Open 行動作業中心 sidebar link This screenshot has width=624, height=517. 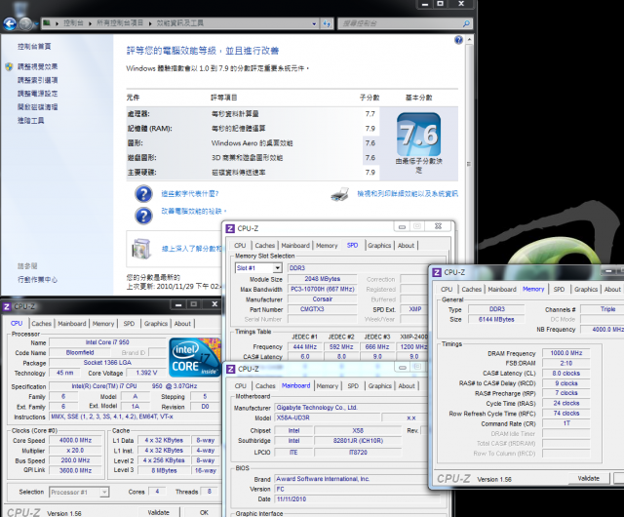coord(37,280)
